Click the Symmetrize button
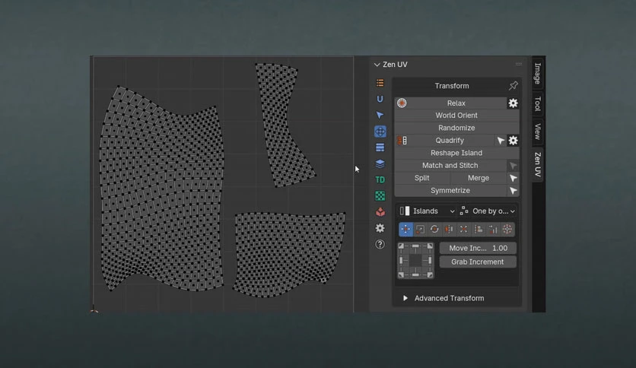Screen dimensions: 636x368 click(x=450, y=191)
